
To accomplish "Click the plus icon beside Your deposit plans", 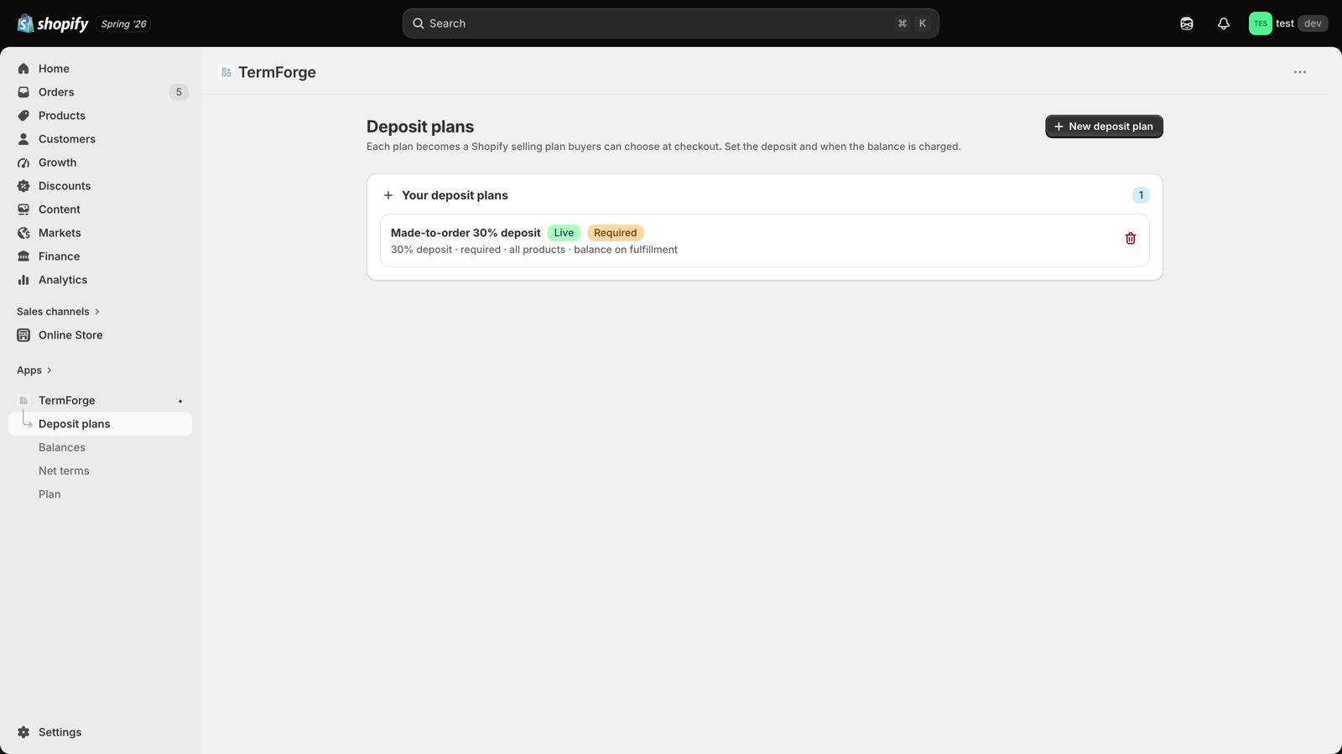I will [x=388, y=195].
